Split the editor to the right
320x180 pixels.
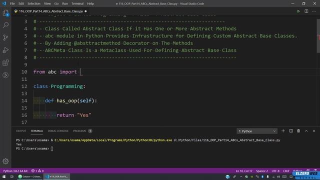(306, 11)
